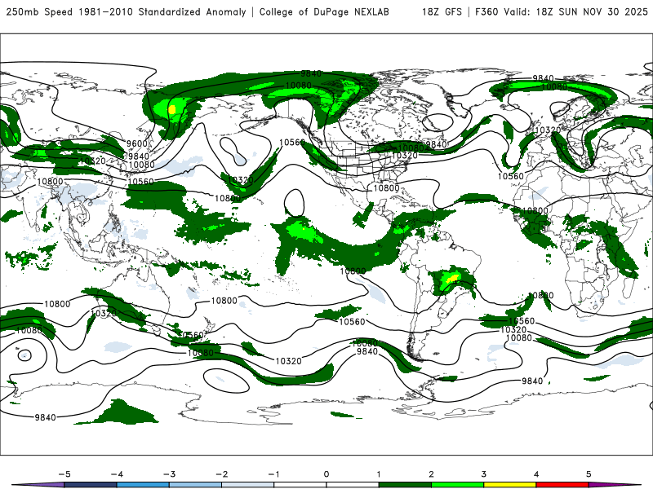
Task: Click the '10800' contour label over the Gulf of Mexico
Action: tap(386, 188)
